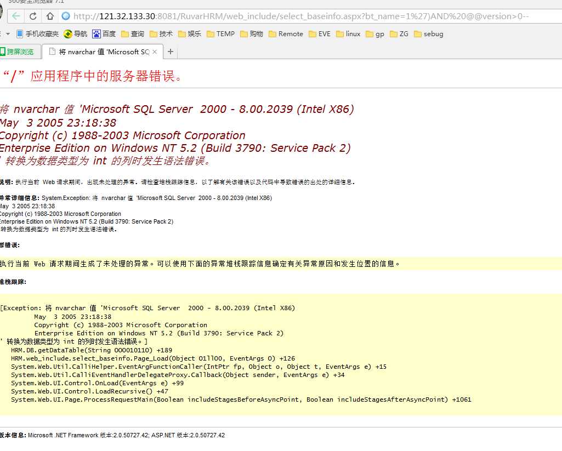Open the 技术 bookmarks folder
Screen dimensions: 562x451
tap(161, 34)
